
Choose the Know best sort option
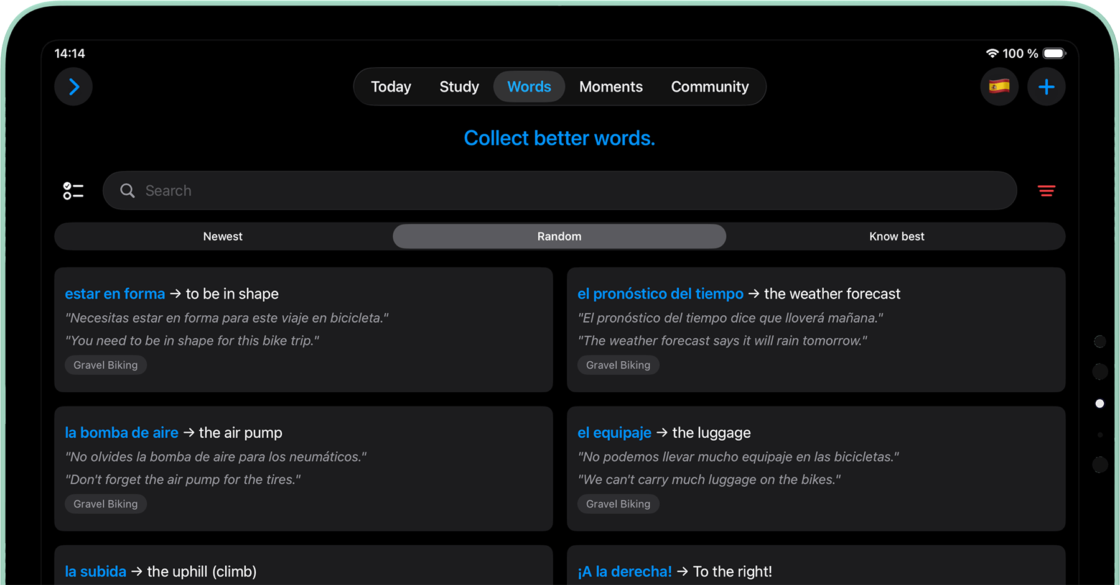(x=896, y=236)
